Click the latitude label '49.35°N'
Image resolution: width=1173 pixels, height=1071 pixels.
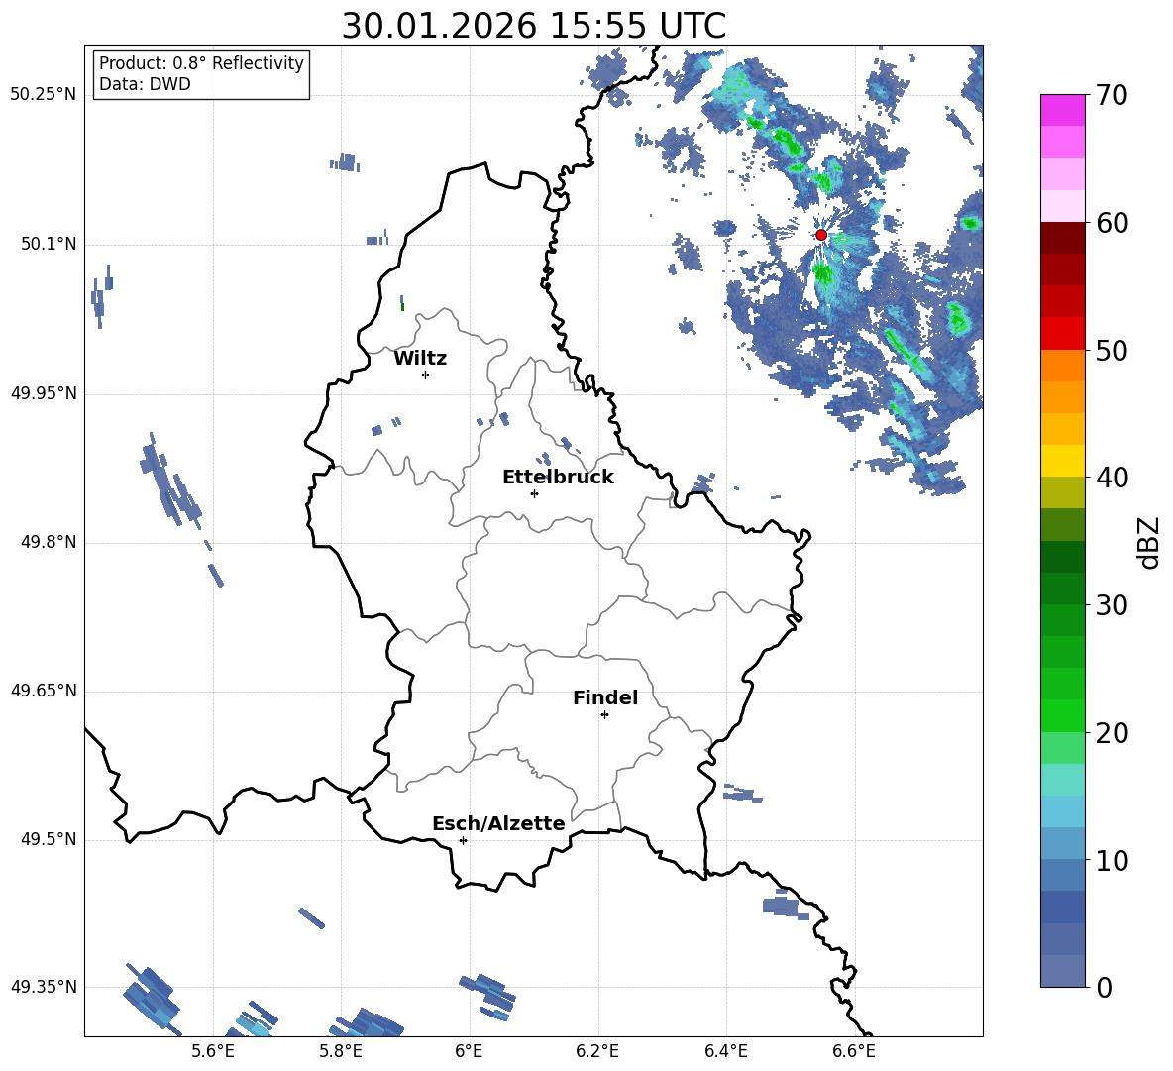click(44, 987)
